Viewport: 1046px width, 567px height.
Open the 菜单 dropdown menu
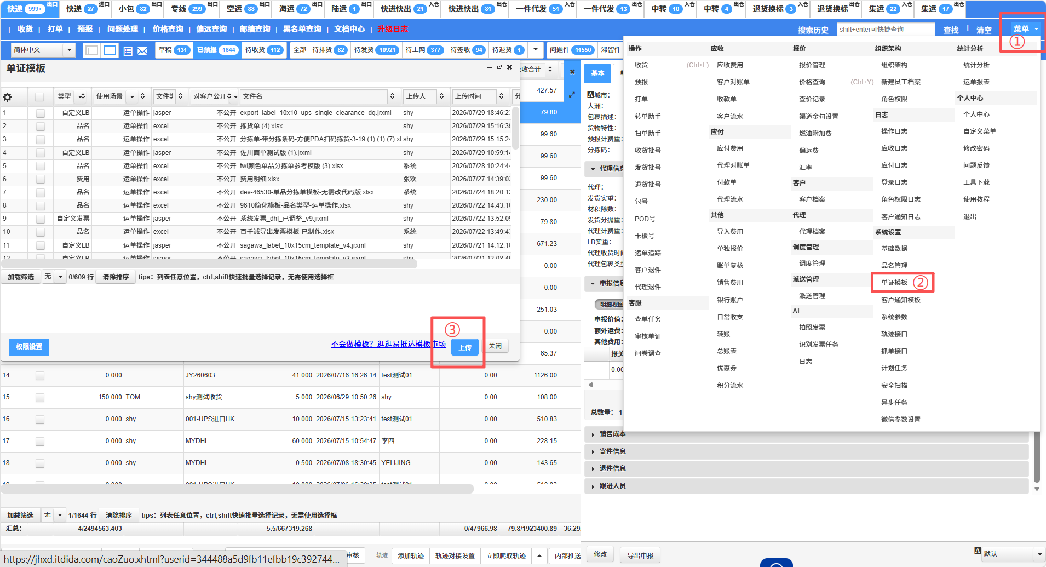1025,29
